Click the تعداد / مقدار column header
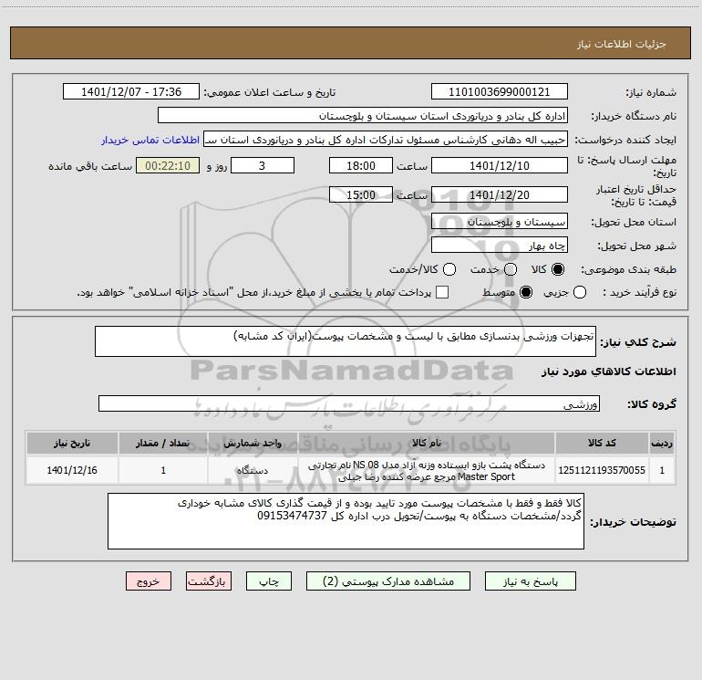This screenshot has width=702, height=680. (x=163, y=443)
